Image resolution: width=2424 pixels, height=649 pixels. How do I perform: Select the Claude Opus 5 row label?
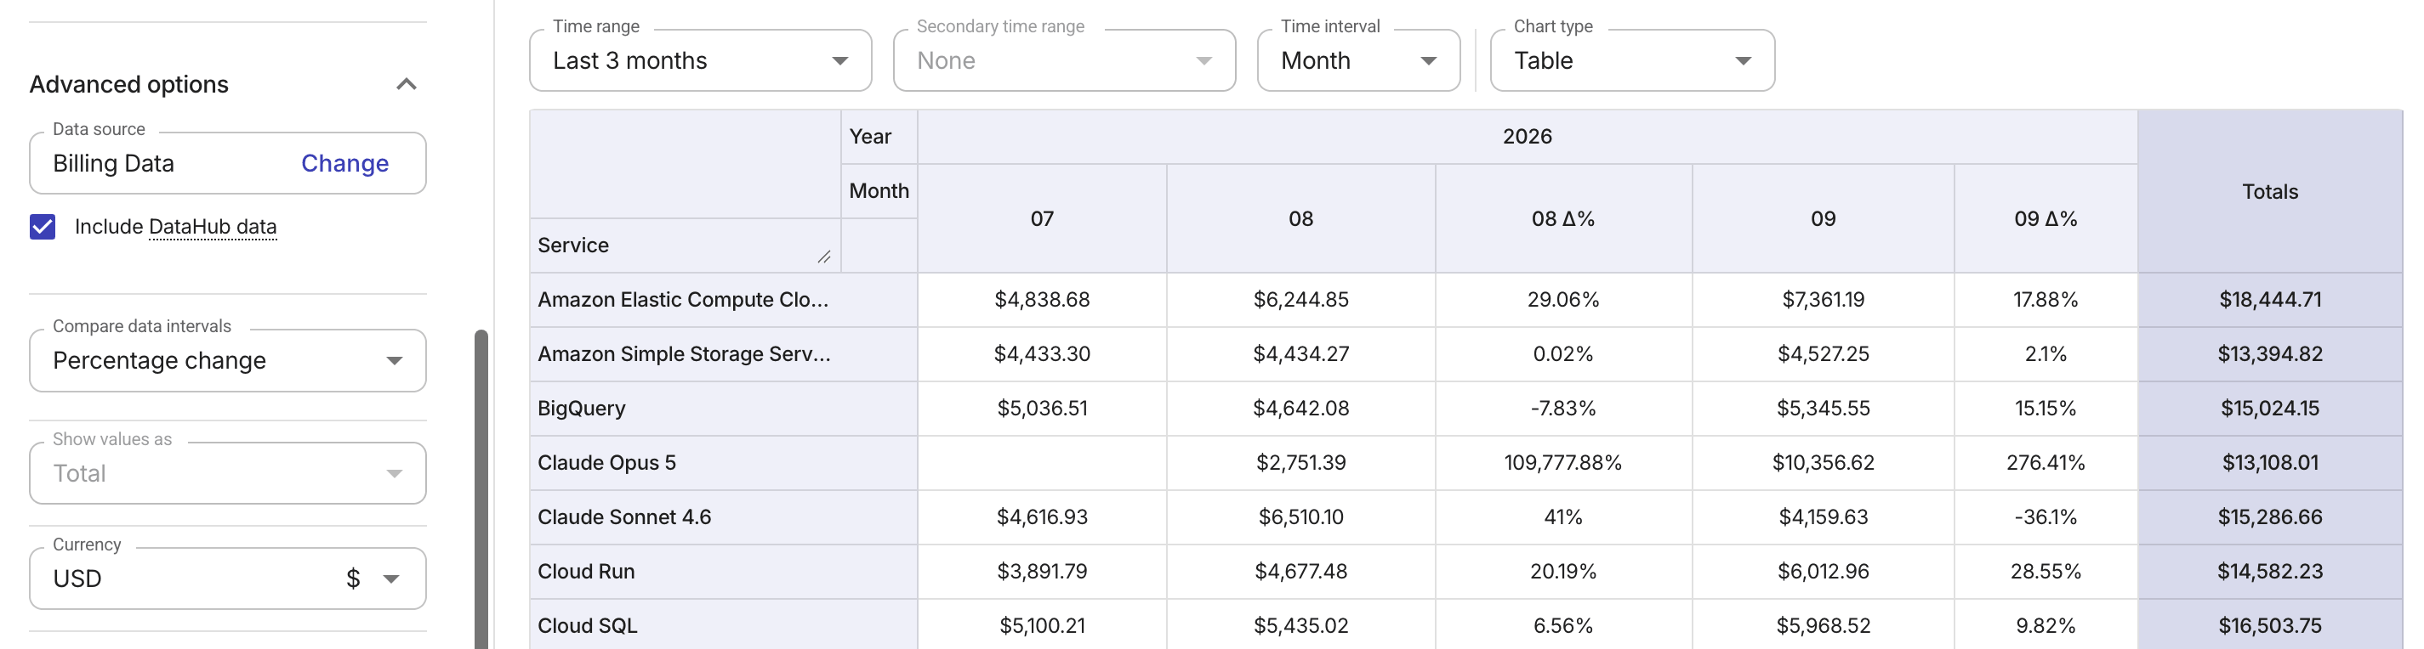pyautogui.click(x=723, y=463)
